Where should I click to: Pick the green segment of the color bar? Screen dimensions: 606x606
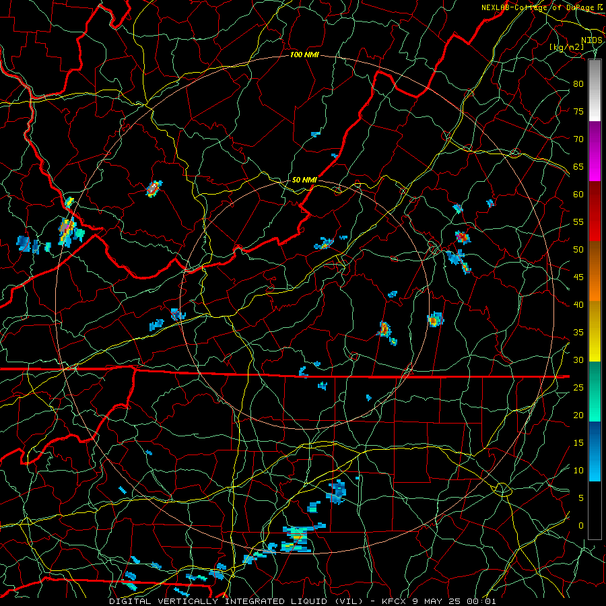pos(595,391)
